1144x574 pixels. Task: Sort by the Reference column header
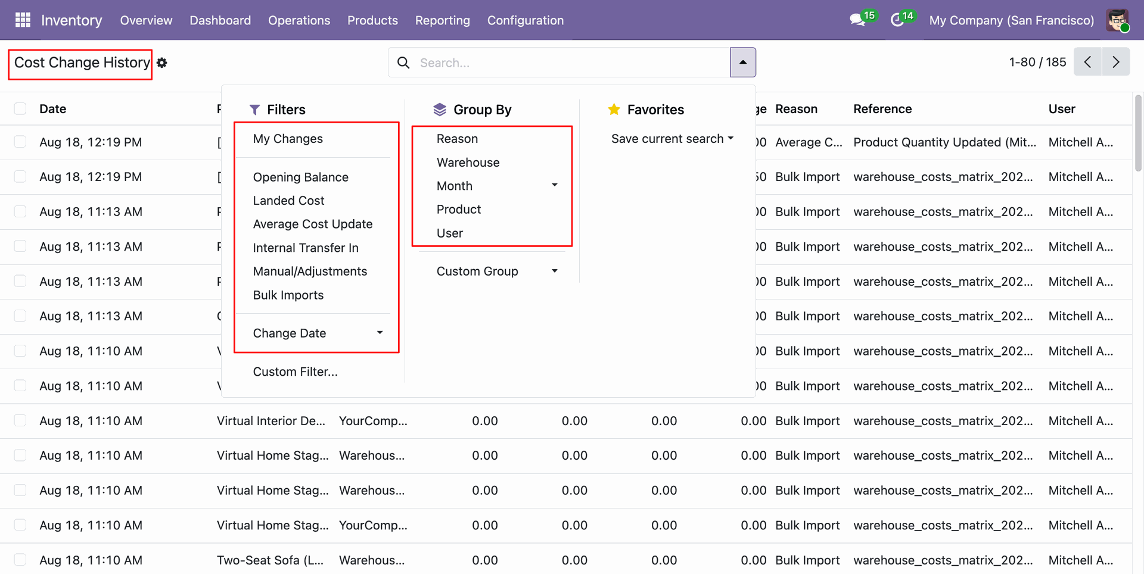pyautogui.click(x=882, y=109)
